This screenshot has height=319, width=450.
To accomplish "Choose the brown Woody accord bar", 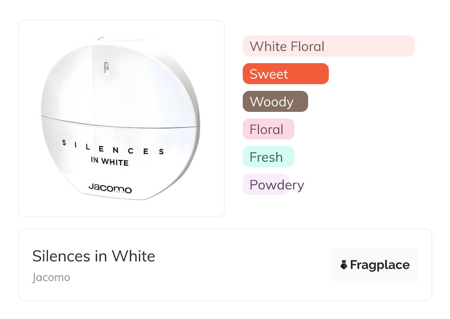I will (x=275, y=102).
